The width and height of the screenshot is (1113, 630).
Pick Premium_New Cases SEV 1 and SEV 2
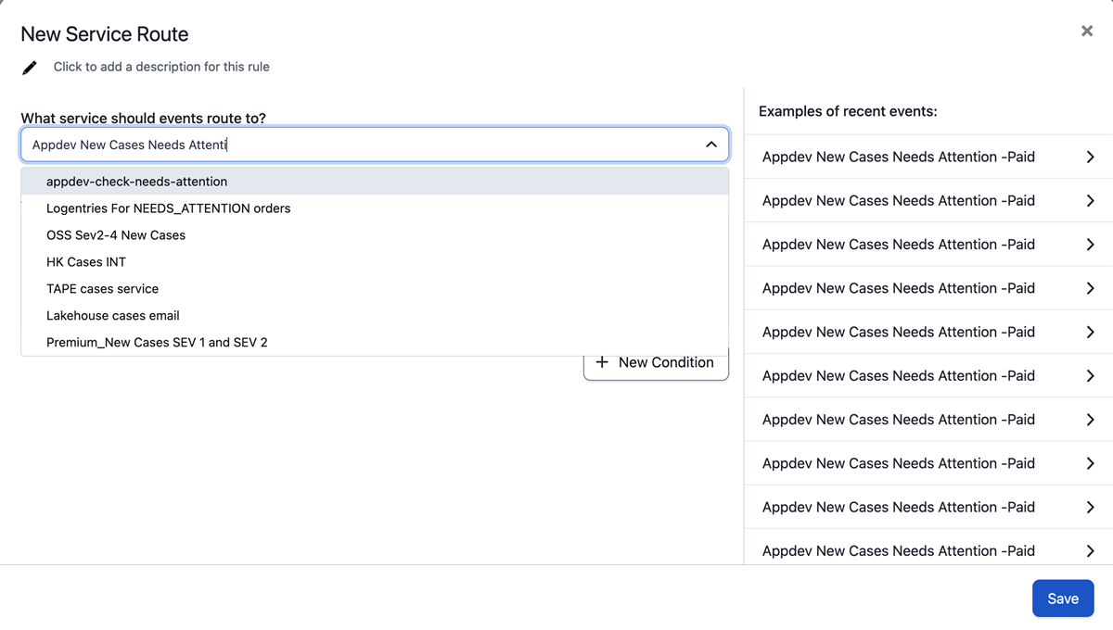coord(375,343)
